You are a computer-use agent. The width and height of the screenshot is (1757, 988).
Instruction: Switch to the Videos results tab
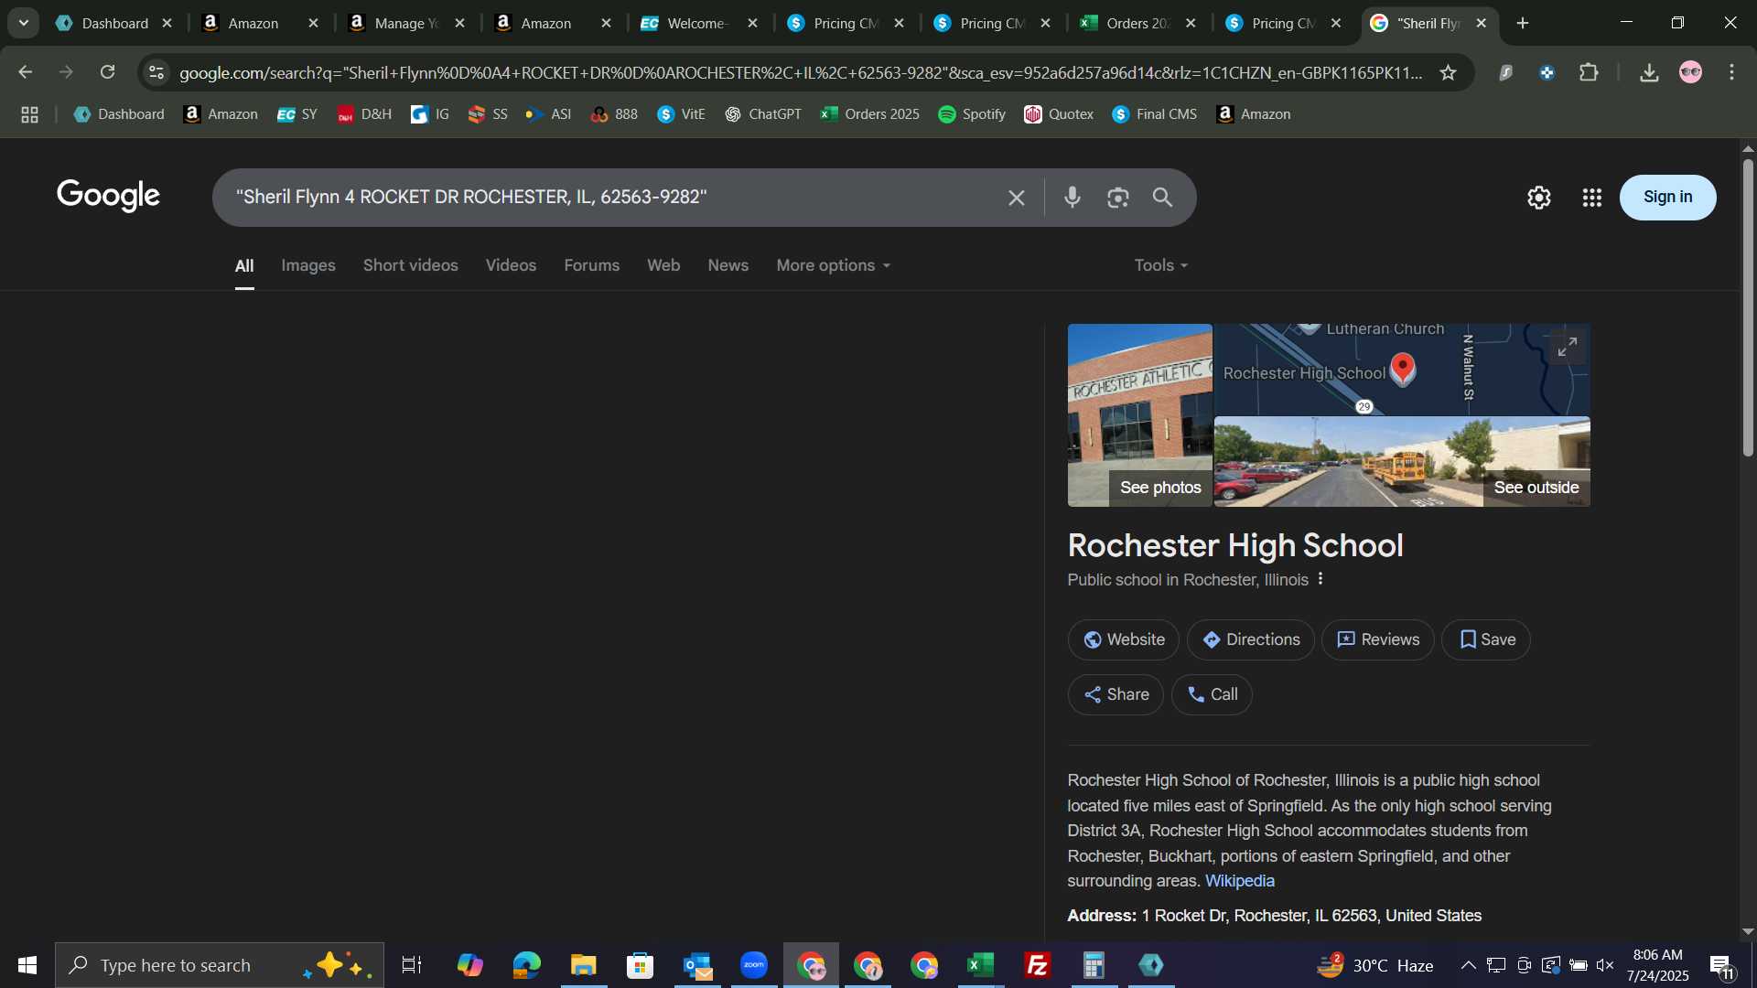click(x=511, y=265)
